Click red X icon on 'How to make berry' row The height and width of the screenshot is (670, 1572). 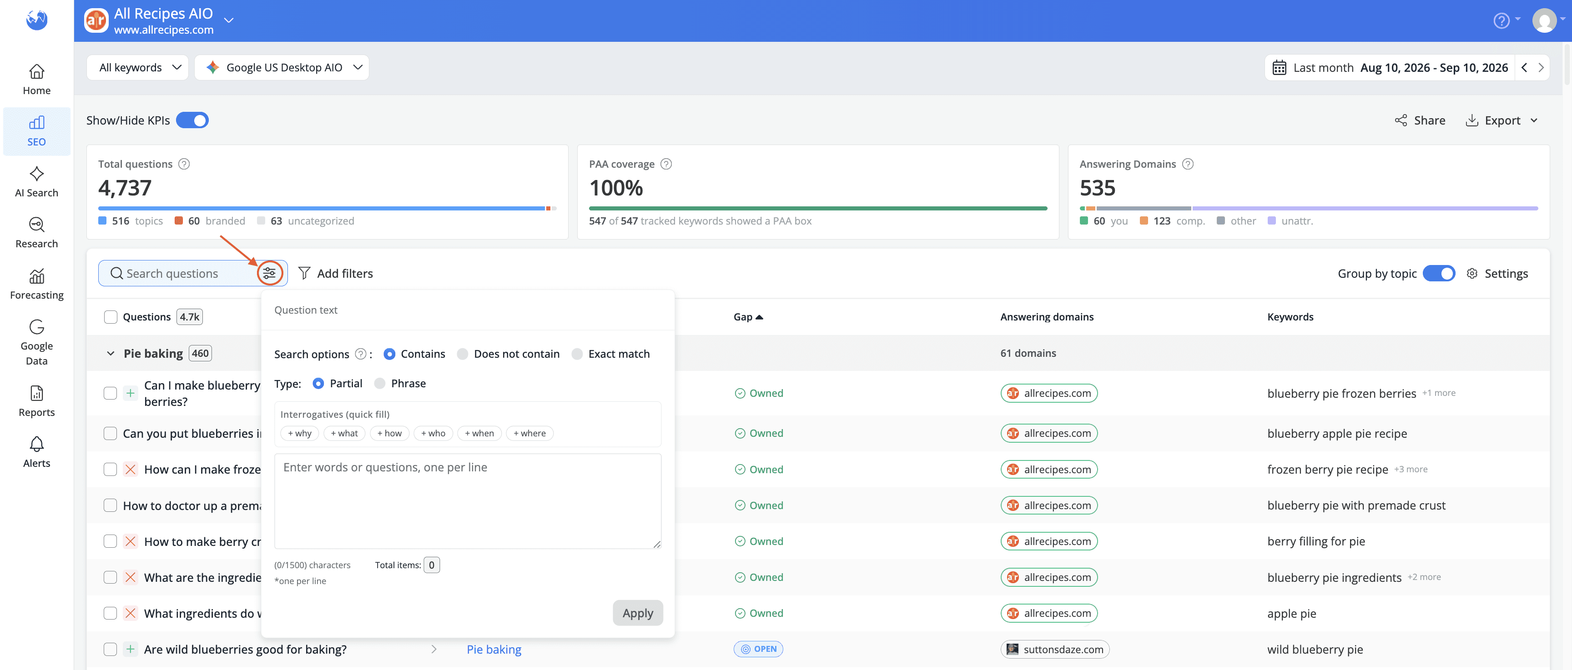130,541
